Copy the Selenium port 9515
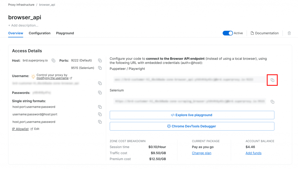The width and height of the screenshot is (298, 169). (100, 68)
